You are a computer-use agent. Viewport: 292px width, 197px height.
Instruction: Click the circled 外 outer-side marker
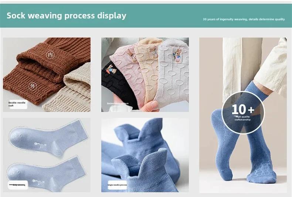click(x=33, y=86)
